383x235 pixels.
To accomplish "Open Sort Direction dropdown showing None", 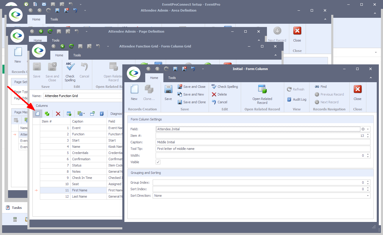I will 368,196.
